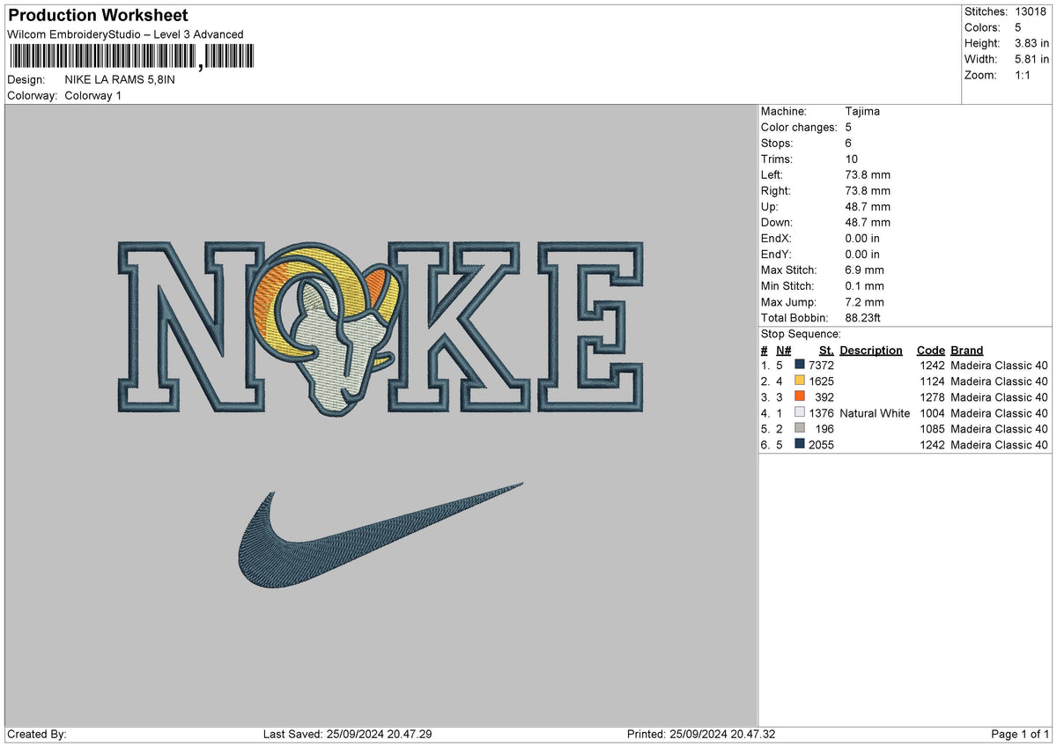The width and height of the screenshot is (1057, 747).
Task: Click the 'N#' column header
Action: point(783,350)
